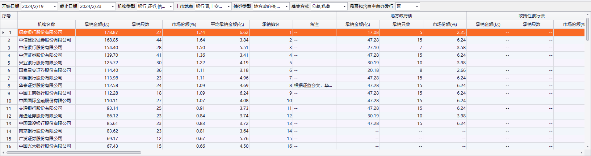The width and height of the screenshot is (591, 156).
Task: Open the 募集方式 dropdown
Action: pyautogui.click(x=344, y=6)
